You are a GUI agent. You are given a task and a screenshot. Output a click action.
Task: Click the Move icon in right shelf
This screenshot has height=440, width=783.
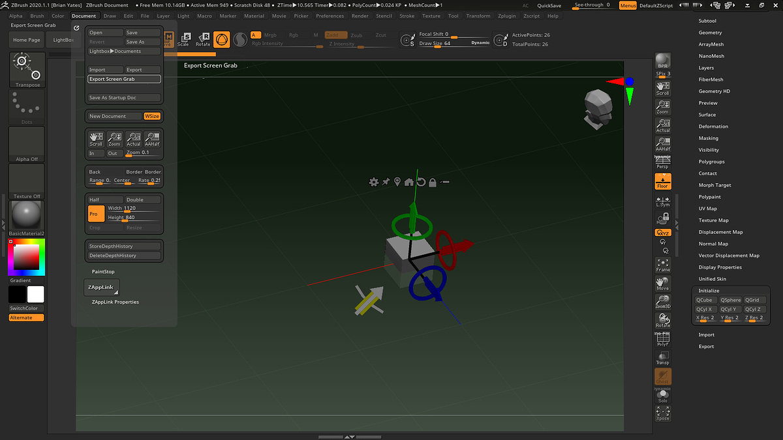point(663,284)
